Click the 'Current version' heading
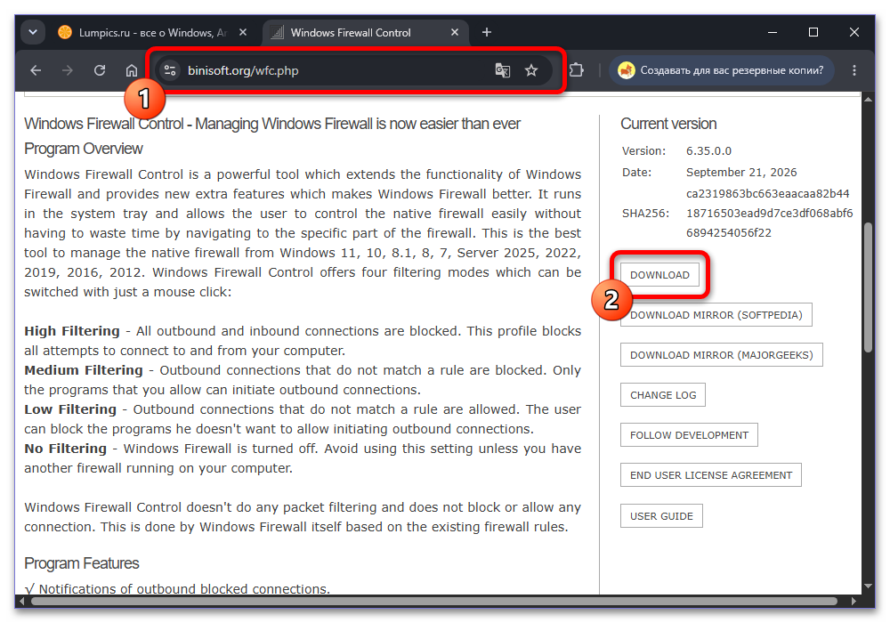 point(668,124)
